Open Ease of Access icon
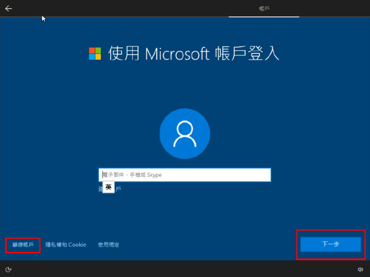The width and height of the screenshot is (370, 277). tap(8, 269)
